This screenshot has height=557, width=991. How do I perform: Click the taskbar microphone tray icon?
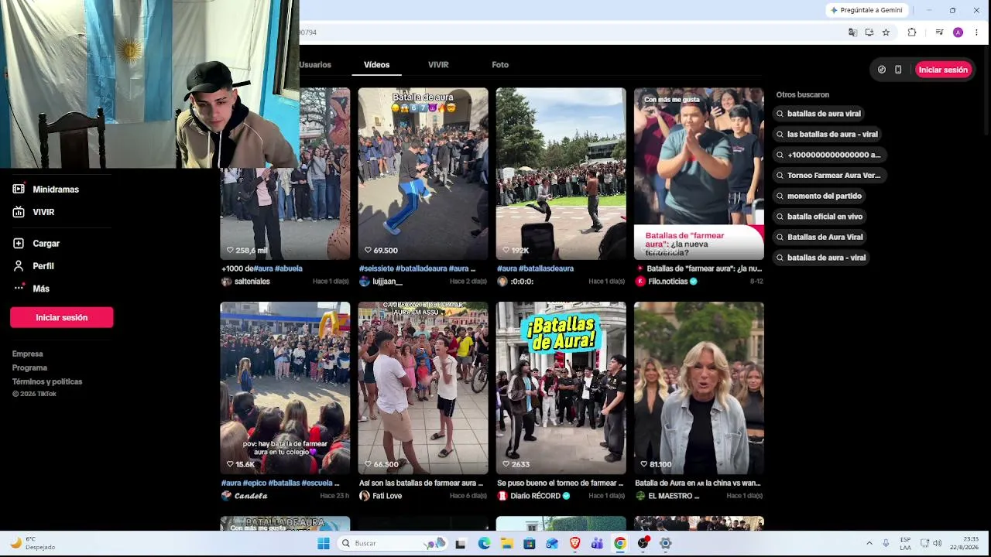point(886,543)
